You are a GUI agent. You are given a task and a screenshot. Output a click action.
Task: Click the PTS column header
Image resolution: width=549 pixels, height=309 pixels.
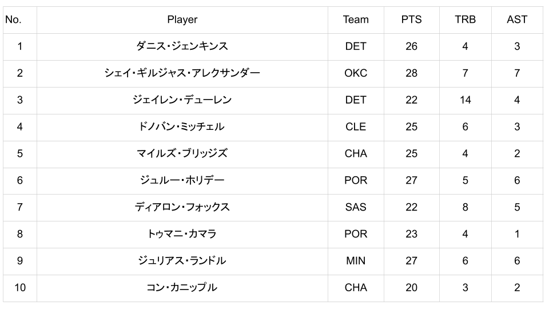click(x=411, y=19)
